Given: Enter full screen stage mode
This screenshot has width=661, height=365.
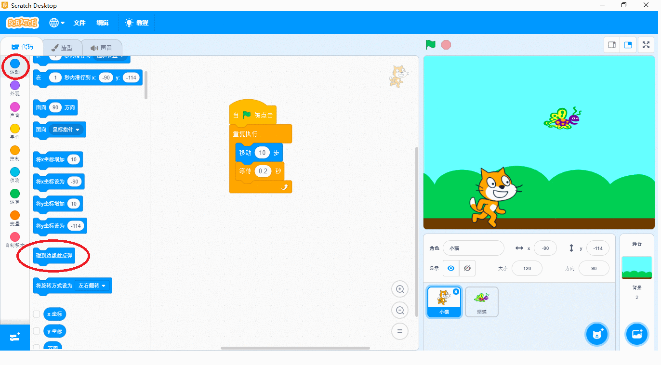Looking at the screenshot, I should pos(646,45).
